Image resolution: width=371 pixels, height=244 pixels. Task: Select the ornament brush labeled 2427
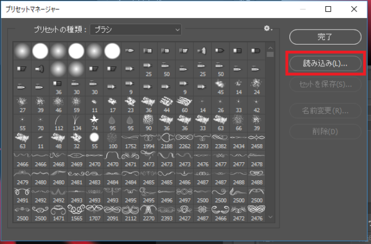coord(184,213)
